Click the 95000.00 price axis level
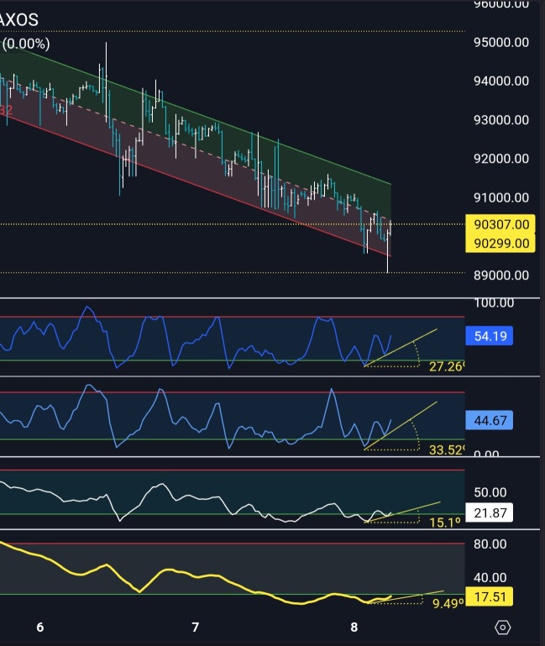Screen dimensions: 545x646 (501, 42)
